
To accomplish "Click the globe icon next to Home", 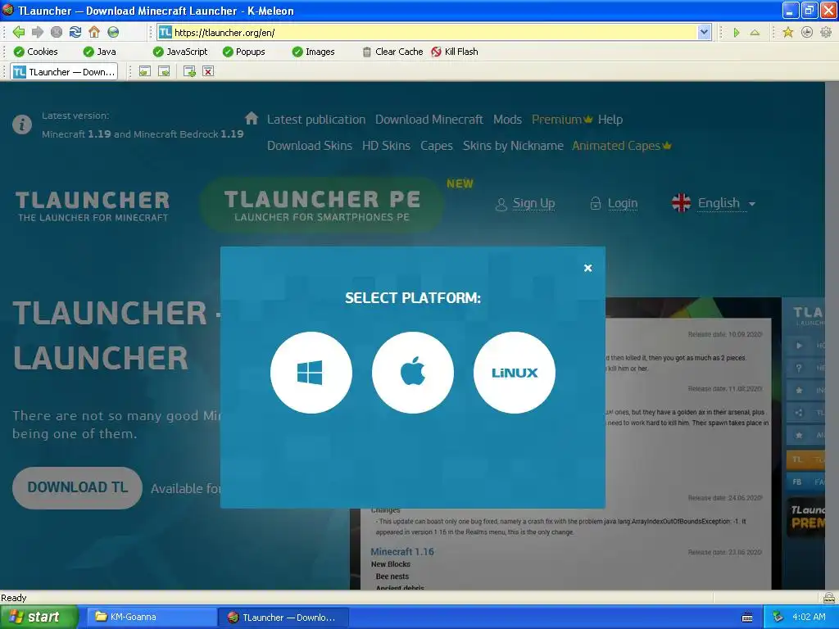I will point(113,32).
